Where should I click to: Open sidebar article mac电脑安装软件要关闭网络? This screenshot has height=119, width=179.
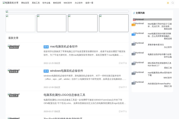(160, 35)
